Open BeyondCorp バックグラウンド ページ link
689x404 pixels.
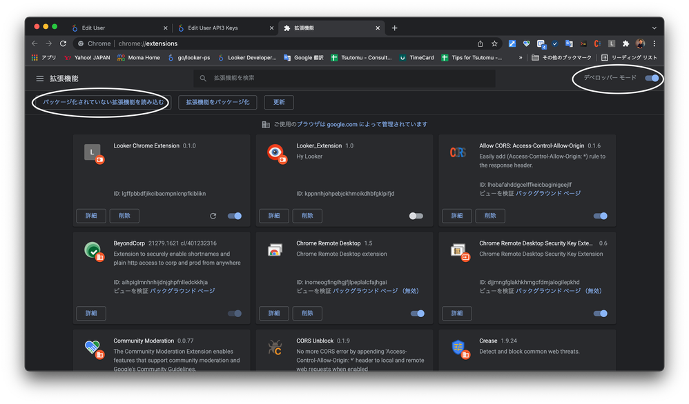tap(182, 291)
